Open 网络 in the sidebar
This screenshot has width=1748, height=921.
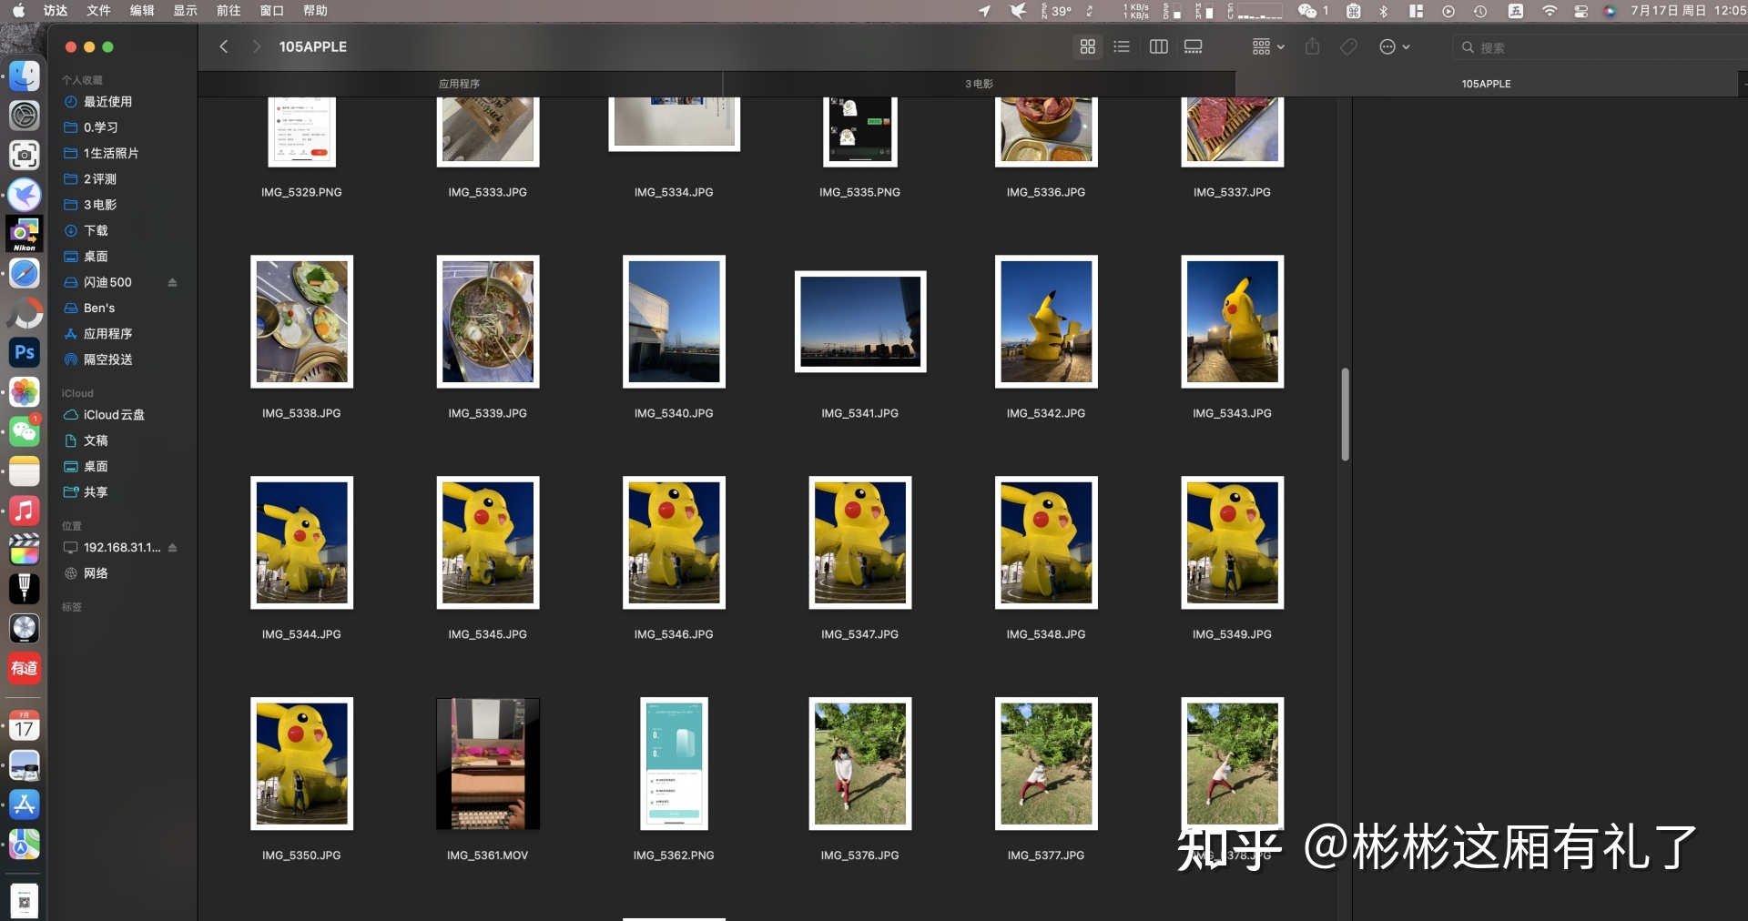(x=96, y=573)
